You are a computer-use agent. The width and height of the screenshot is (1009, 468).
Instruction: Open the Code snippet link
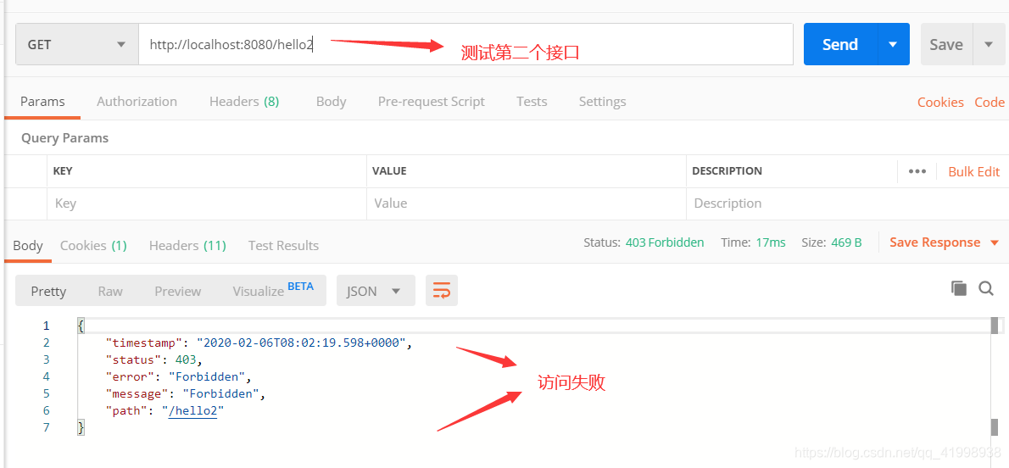pos(989,103)
